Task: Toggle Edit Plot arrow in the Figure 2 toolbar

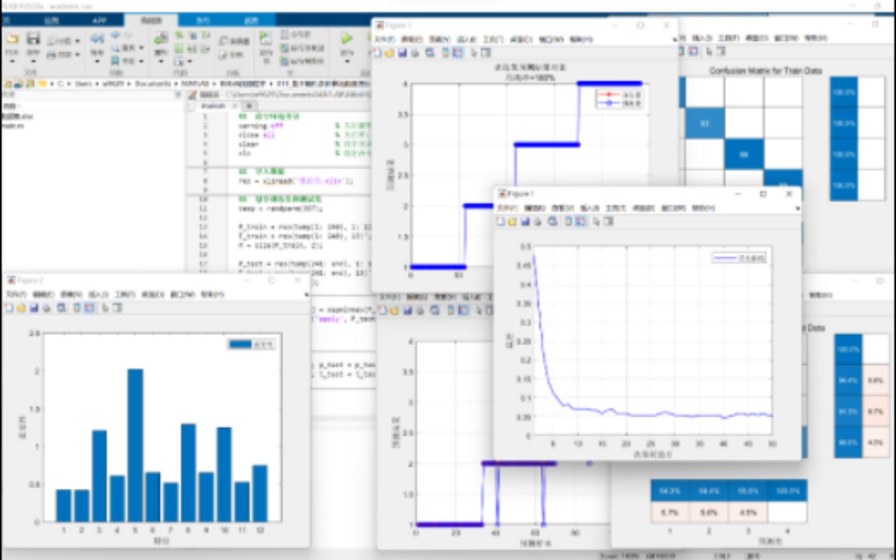Action: [x=105, y=308]
